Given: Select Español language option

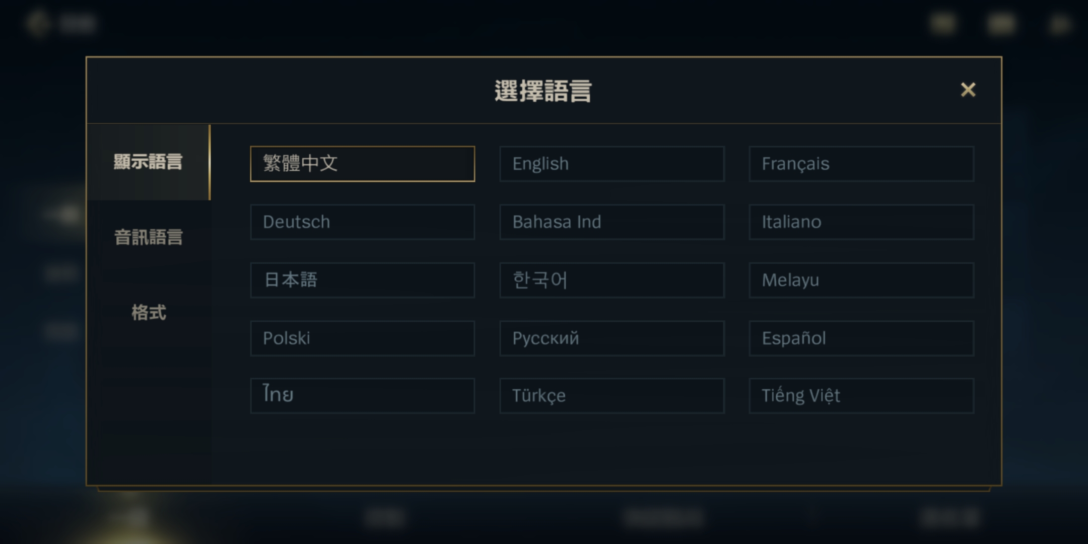Looking at the screenshot, I should 861,338.
